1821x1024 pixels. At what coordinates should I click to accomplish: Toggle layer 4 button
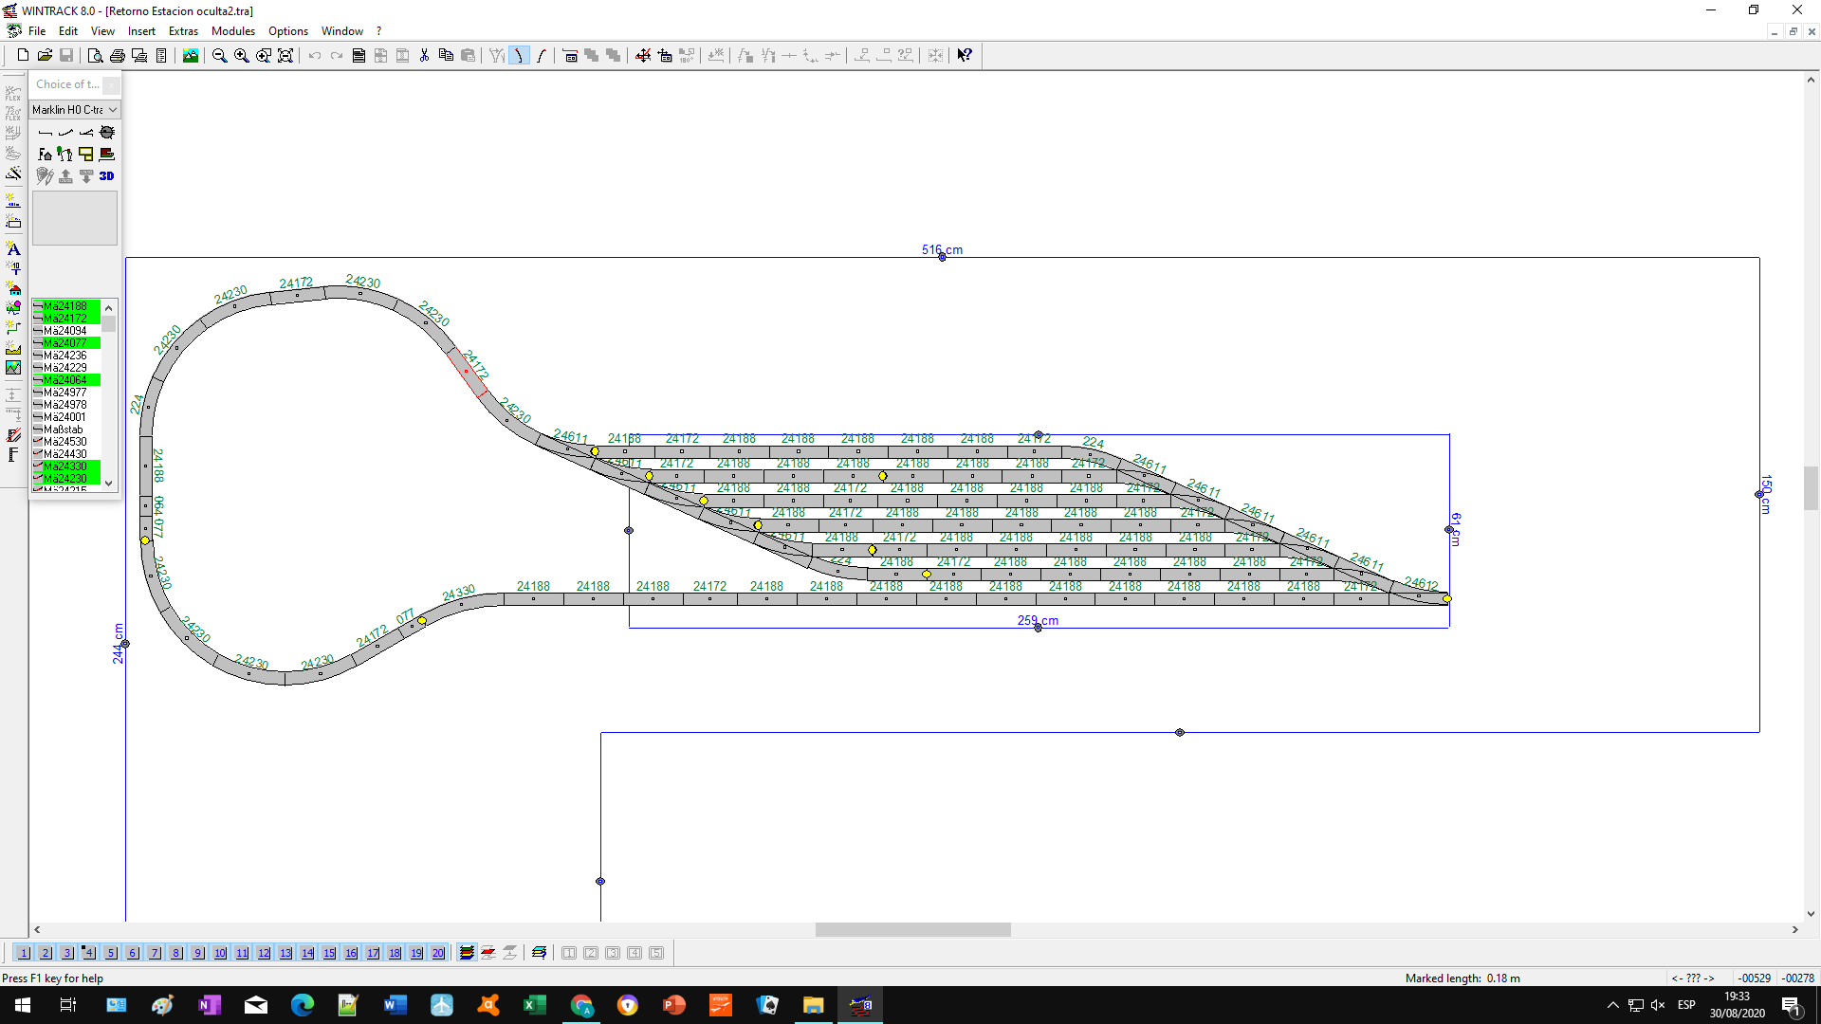click(89, 953)
